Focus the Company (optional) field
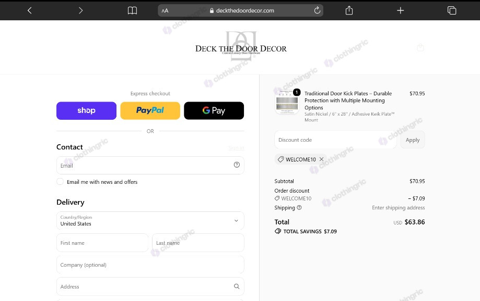The image size is (480, 301). point(150,265)
